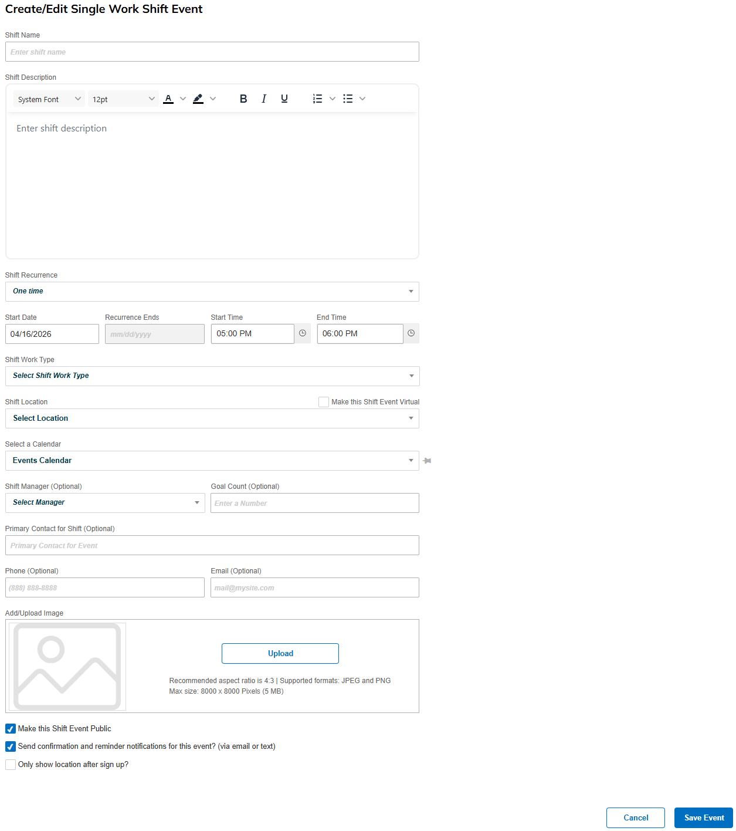Open Start Time clock picker

point(303,333)
